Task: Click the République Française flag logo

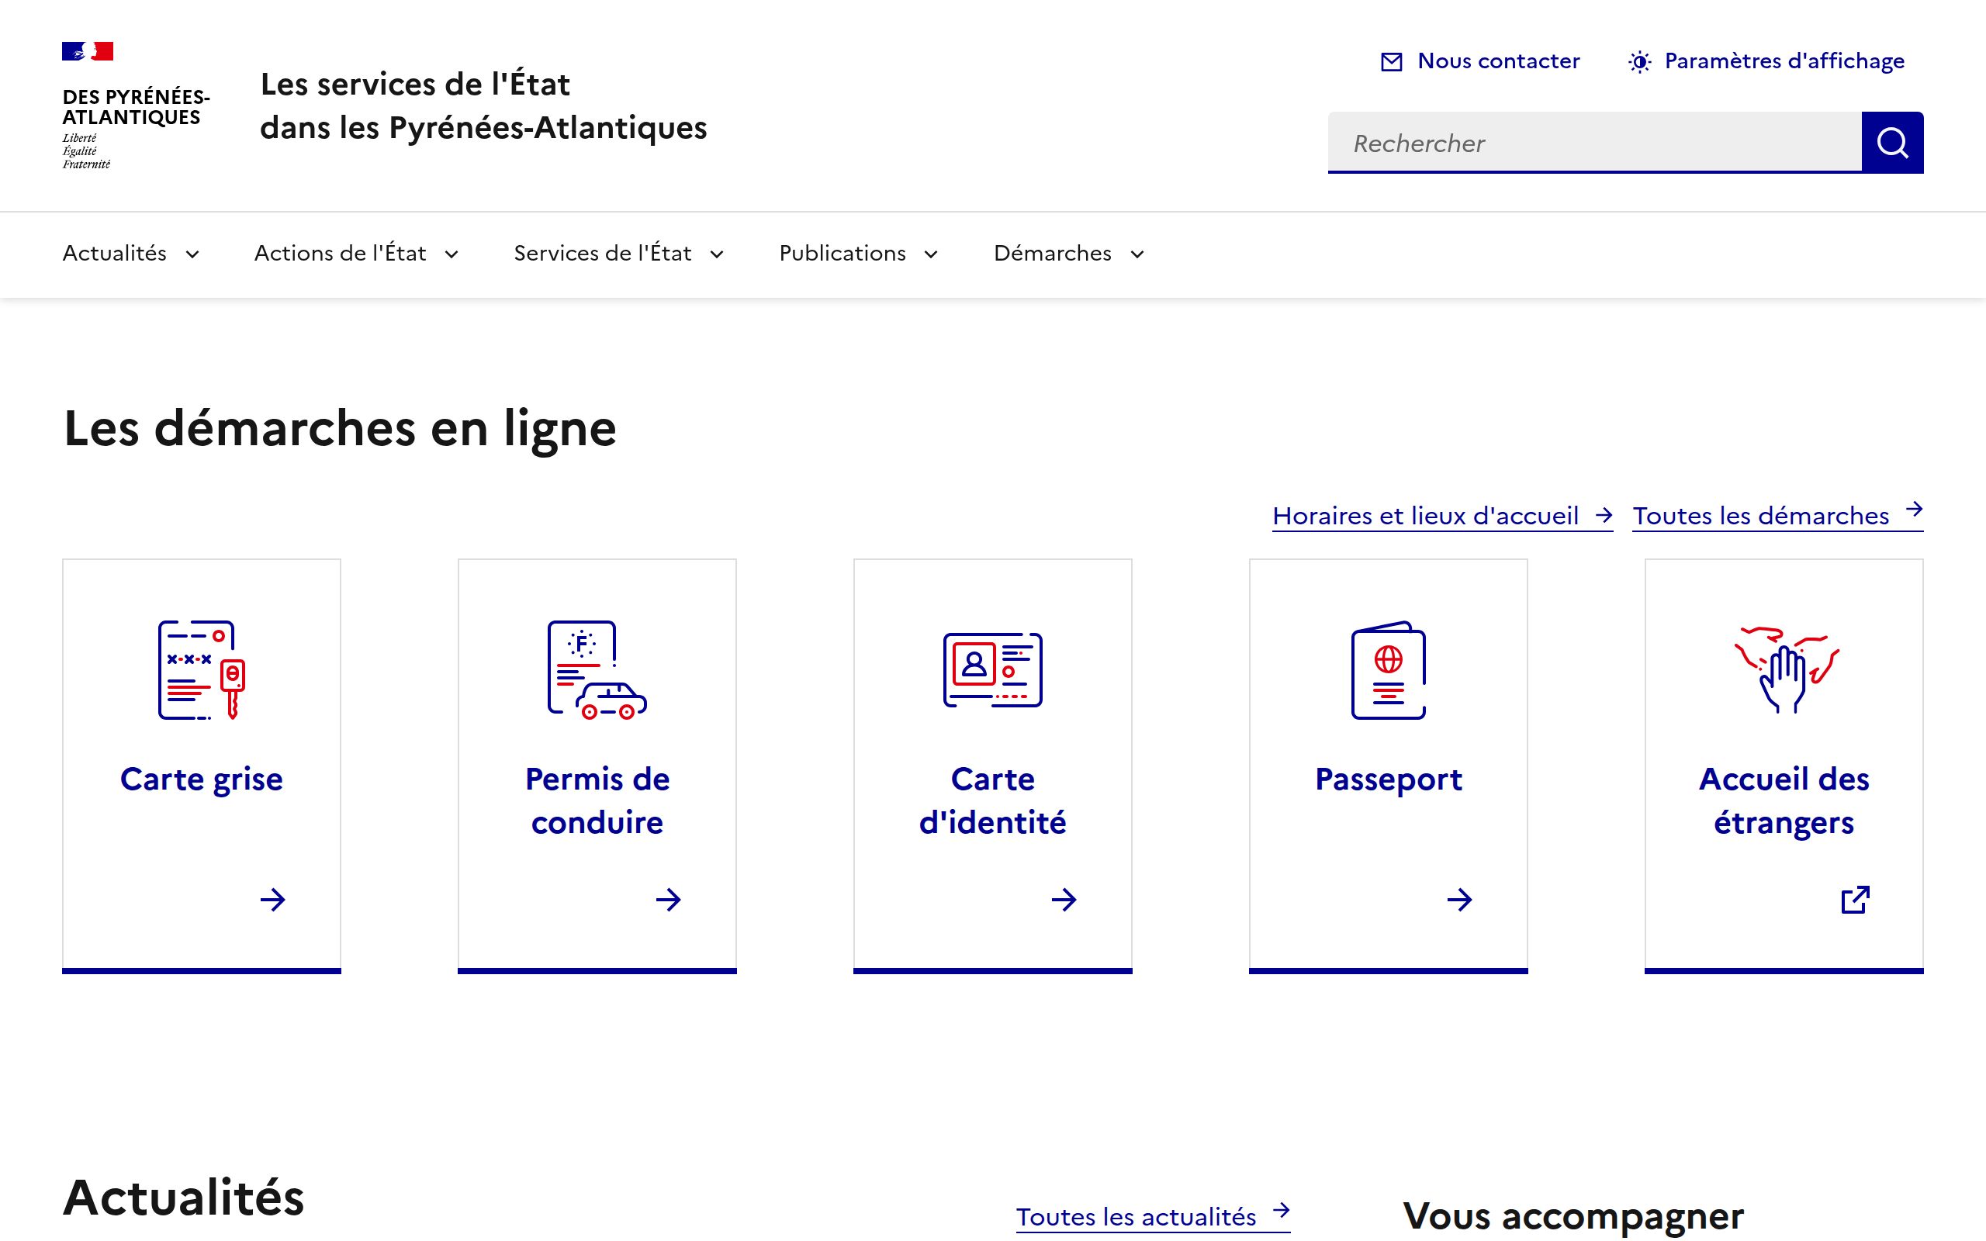Action: coord(88,52)
